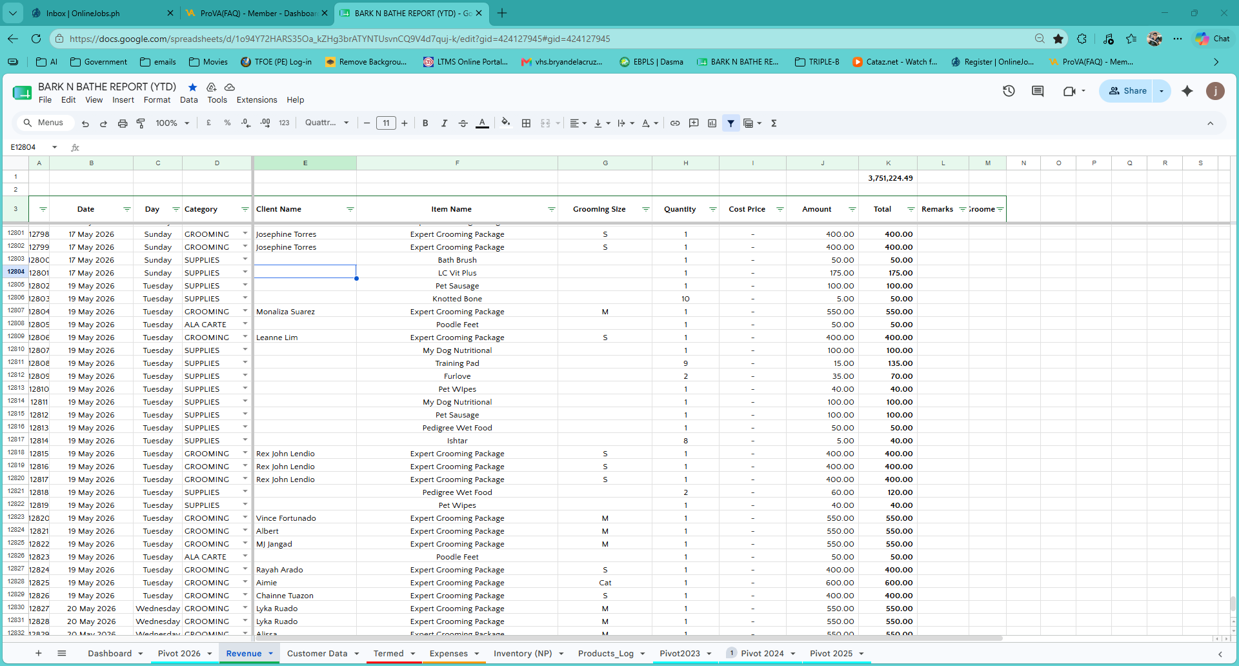Click the font size input field
The height and width of the screenshot is (666, 1239).
tap(386, 123)
